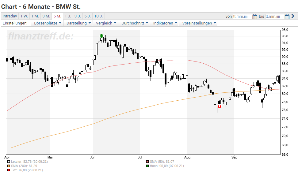Click 'Hoch: 95,89 (07.06.21)' legend text
This screenshot has width=298, height=175.
click(167, 166)
